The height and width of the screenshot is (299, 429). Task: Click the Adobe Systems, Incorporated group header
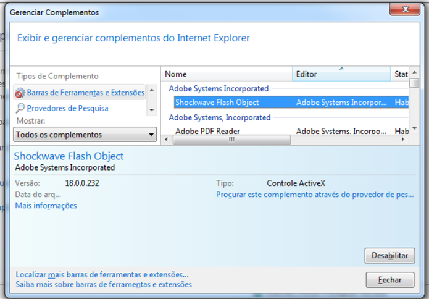pos(219,117)
